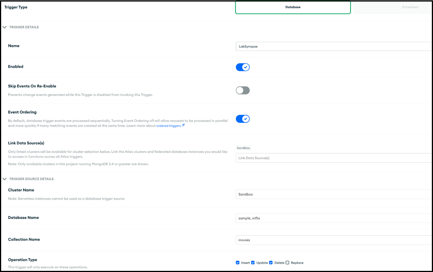This screenshot has width=433, height=272.
Task: Check the Replace operation checkbox
Action: click(288, 263)
